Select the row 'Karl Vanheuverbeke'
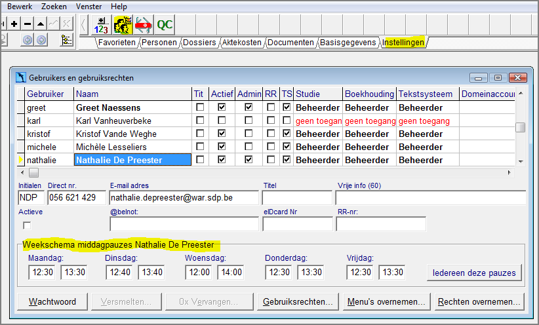 (266, 121)
